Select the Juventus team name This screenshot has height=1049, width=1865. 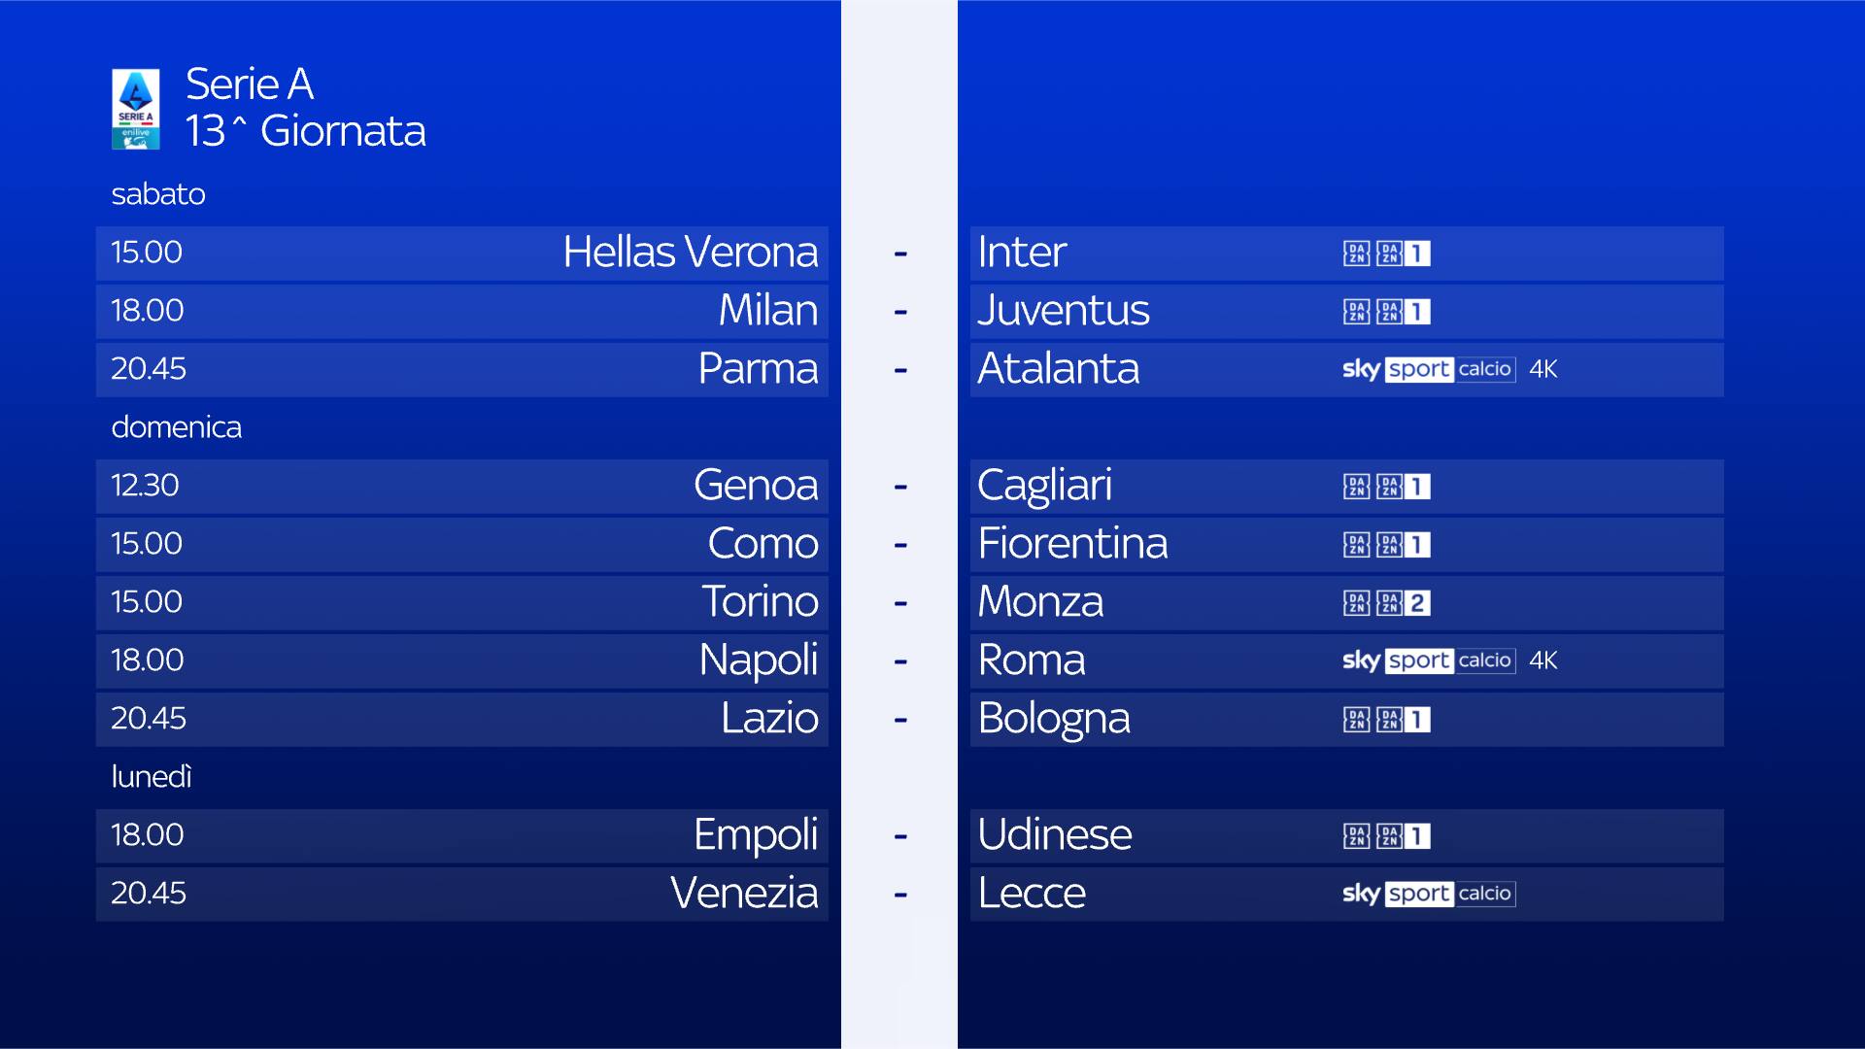tap(1063, 311)
